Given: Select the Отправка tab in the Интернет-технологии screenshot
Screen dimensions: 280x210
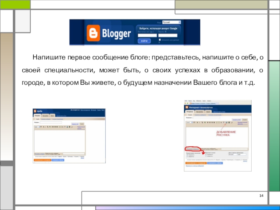Looking at the screenshot, I should click(x=190, y=112).
